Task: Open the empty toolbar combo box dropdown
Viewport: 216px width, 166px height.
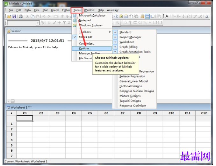Action: point(38,23)
